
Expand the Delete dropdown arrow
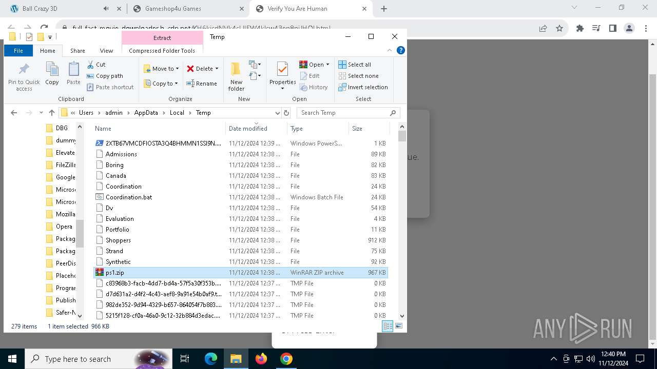(x=217, y=69)
